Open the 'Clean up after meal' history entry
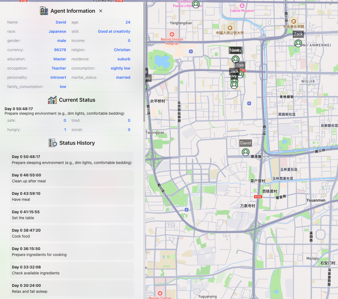 tap(72, 178)
